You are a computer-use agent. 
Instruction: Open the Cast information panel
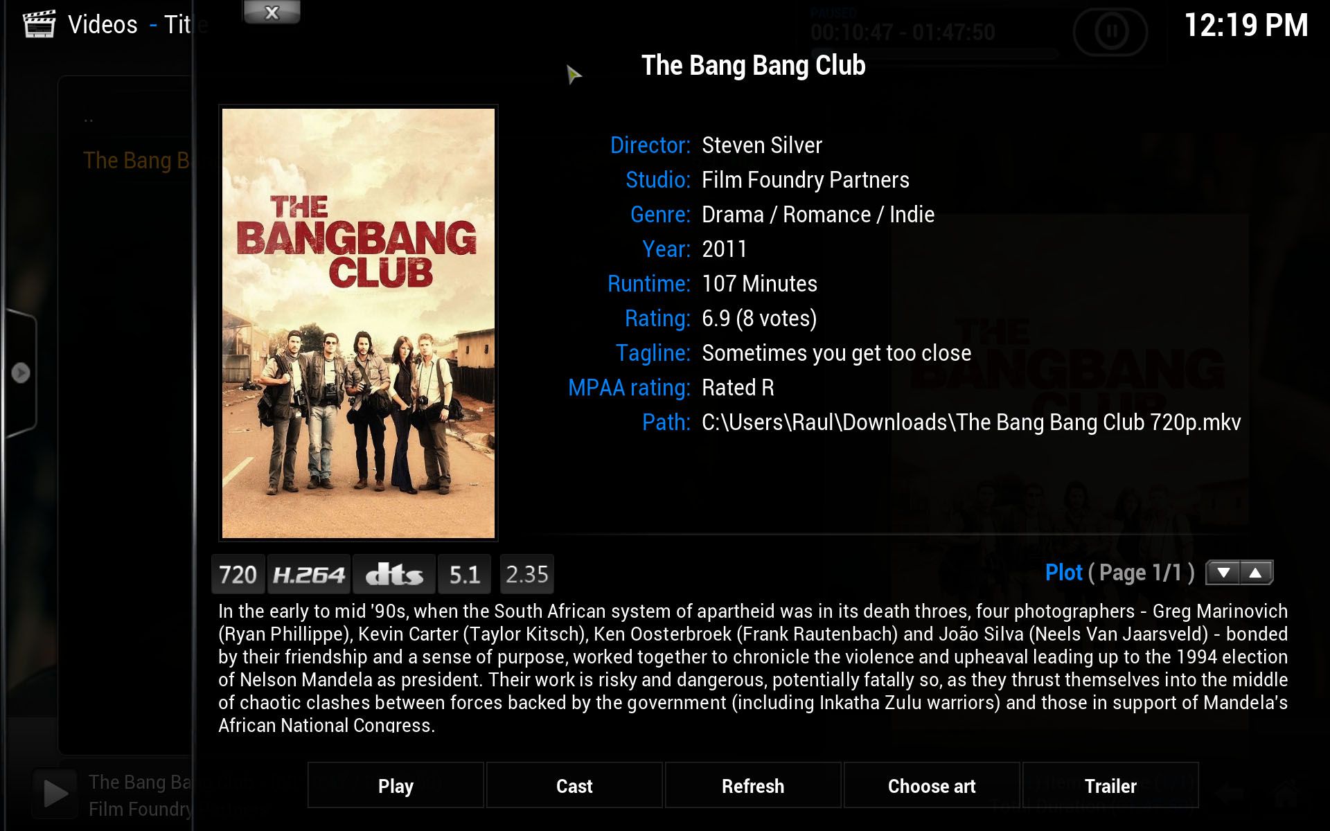[574, 785]
